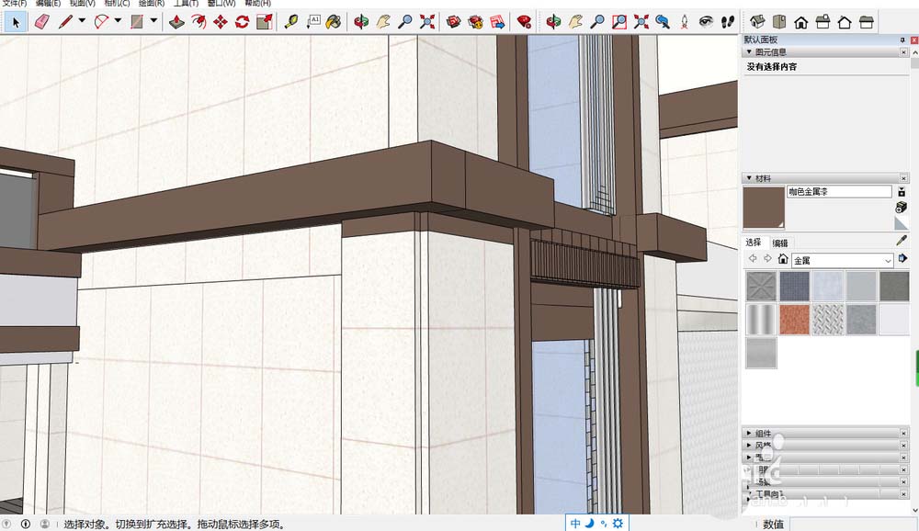Viewport: 919px width, 531px height.
Task: Toggle the 中 input method indicator
Action: click(x=575, y=524)
